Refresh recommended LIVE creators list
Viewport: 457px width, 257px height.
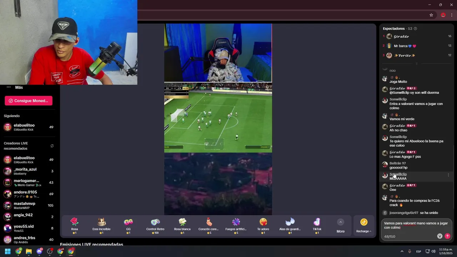[x=52, y=146]
